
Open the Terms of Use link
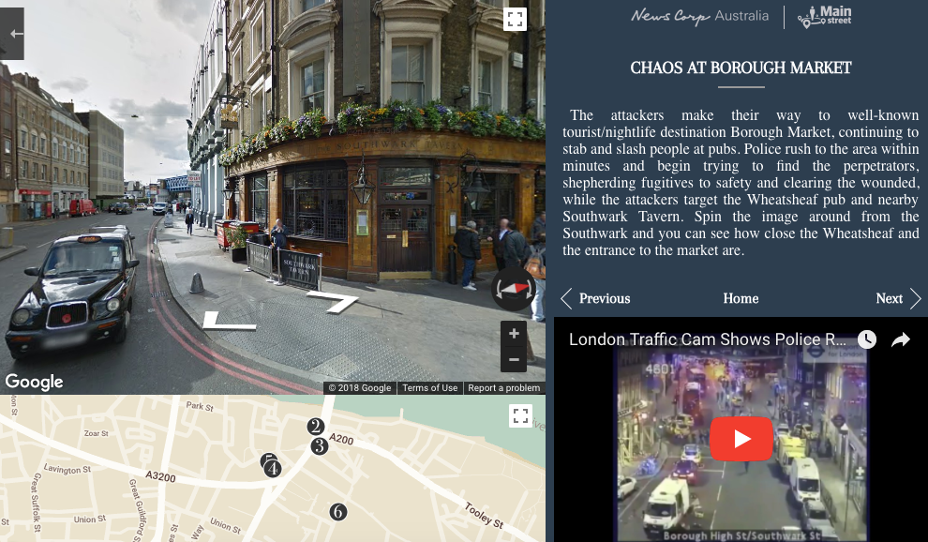click(x=429, y=388)
